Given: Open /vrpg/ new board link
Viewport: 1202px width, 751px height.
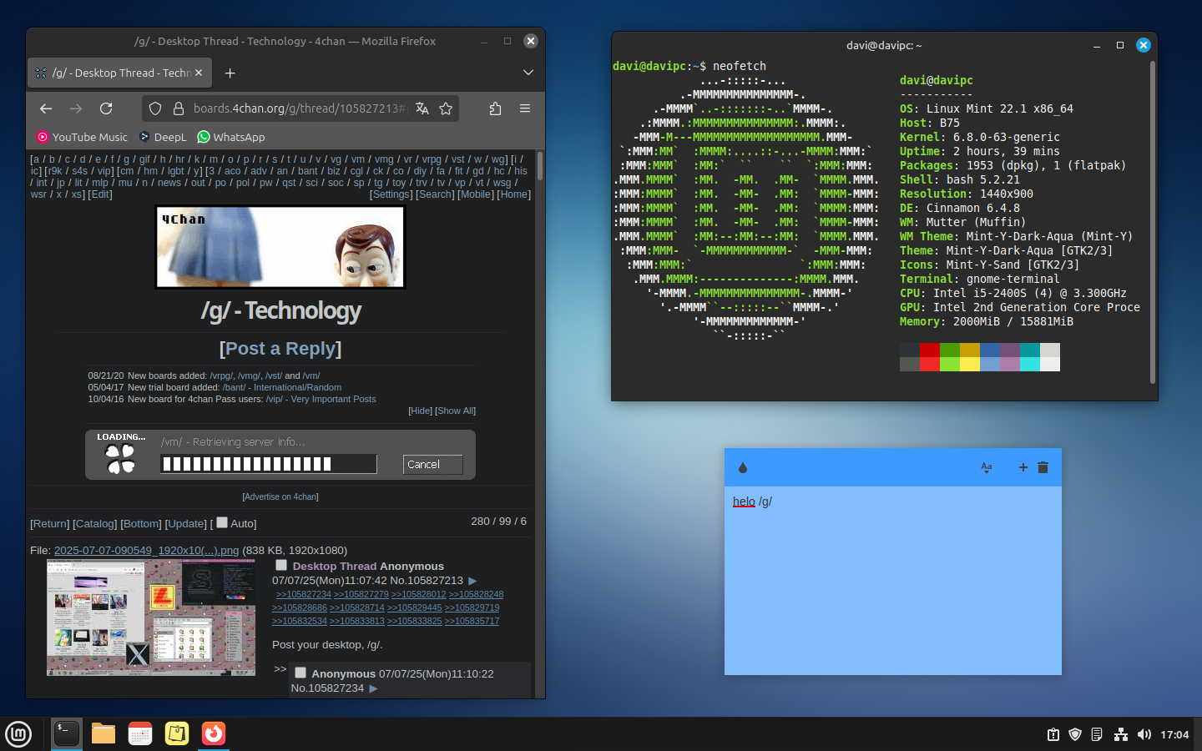Looking at the screenshot, I should click(221, 375).
